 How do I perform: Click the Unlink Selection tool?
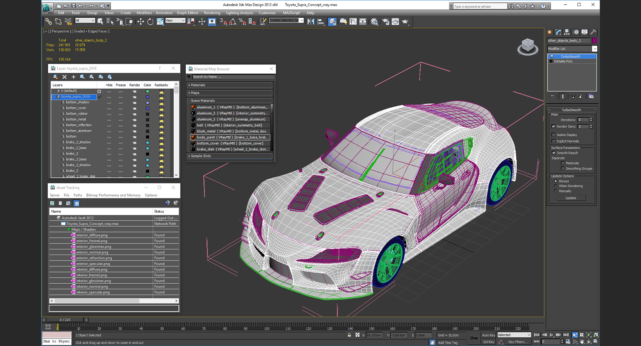tap(58, 21)
